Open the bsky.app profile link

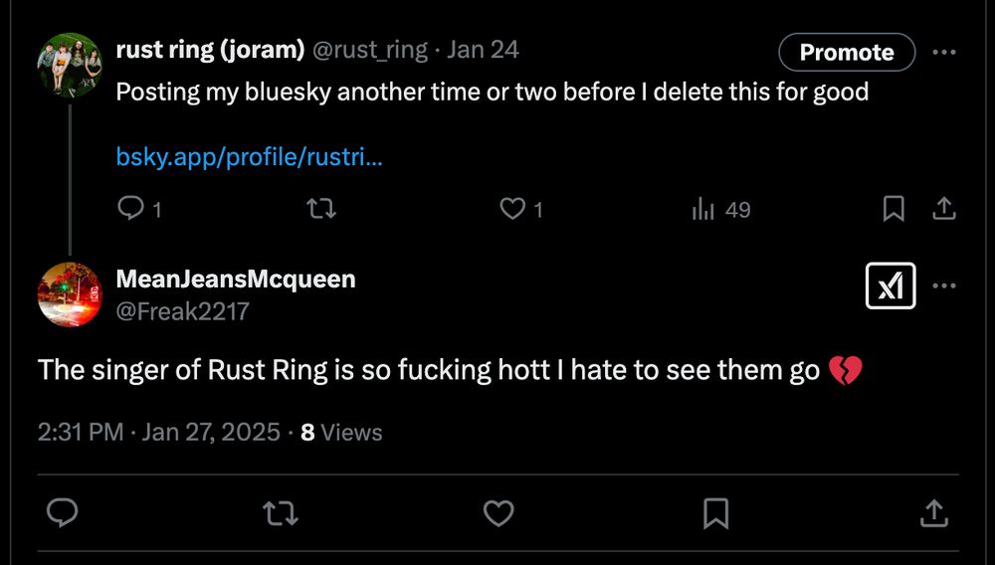[x=249, y=157]
